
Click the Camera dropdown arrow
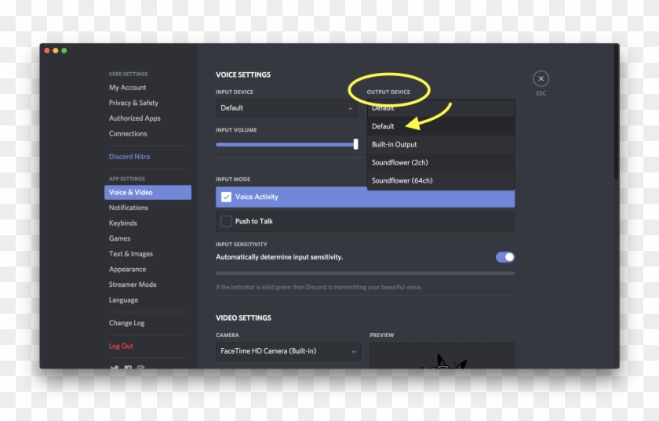[354, 352]
